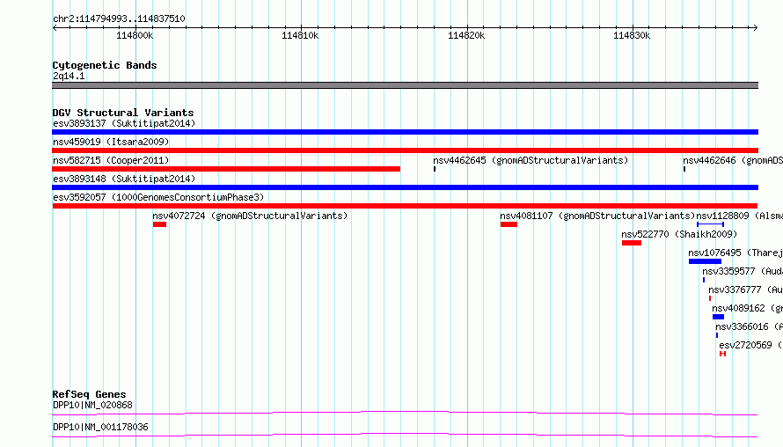783x447 pixels.
Task: Click the Cytogenetic Bands track title
Action: tap(105, 65)
